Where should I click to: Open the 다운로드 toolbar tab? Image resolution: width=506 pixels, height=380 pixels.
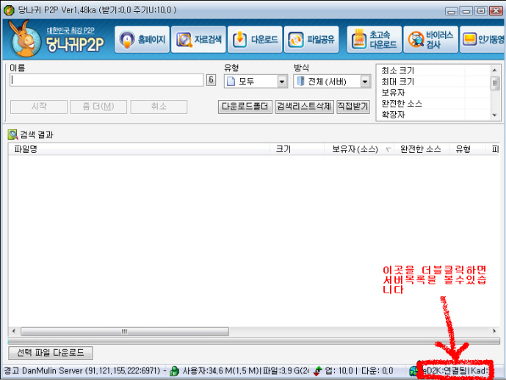coord(255,40)
